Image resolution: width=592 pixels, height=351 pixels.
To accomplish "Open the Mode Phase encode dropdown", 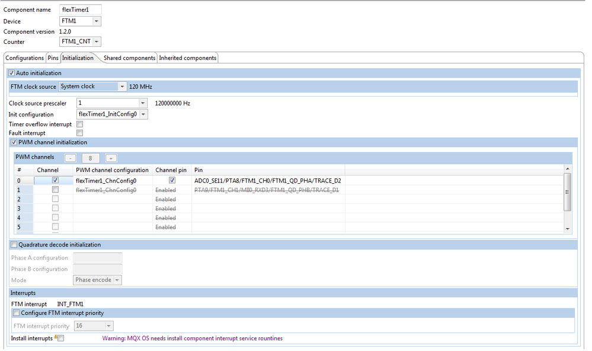I will tap(97, 280).
